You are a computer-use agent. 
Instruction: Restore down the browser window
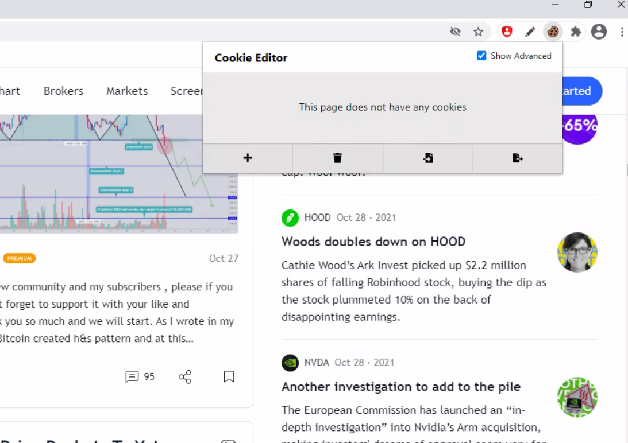point(588,5)
